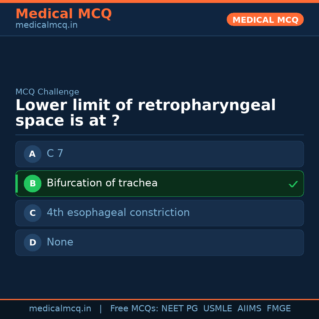Expand answer option B details

pos(102,183)
